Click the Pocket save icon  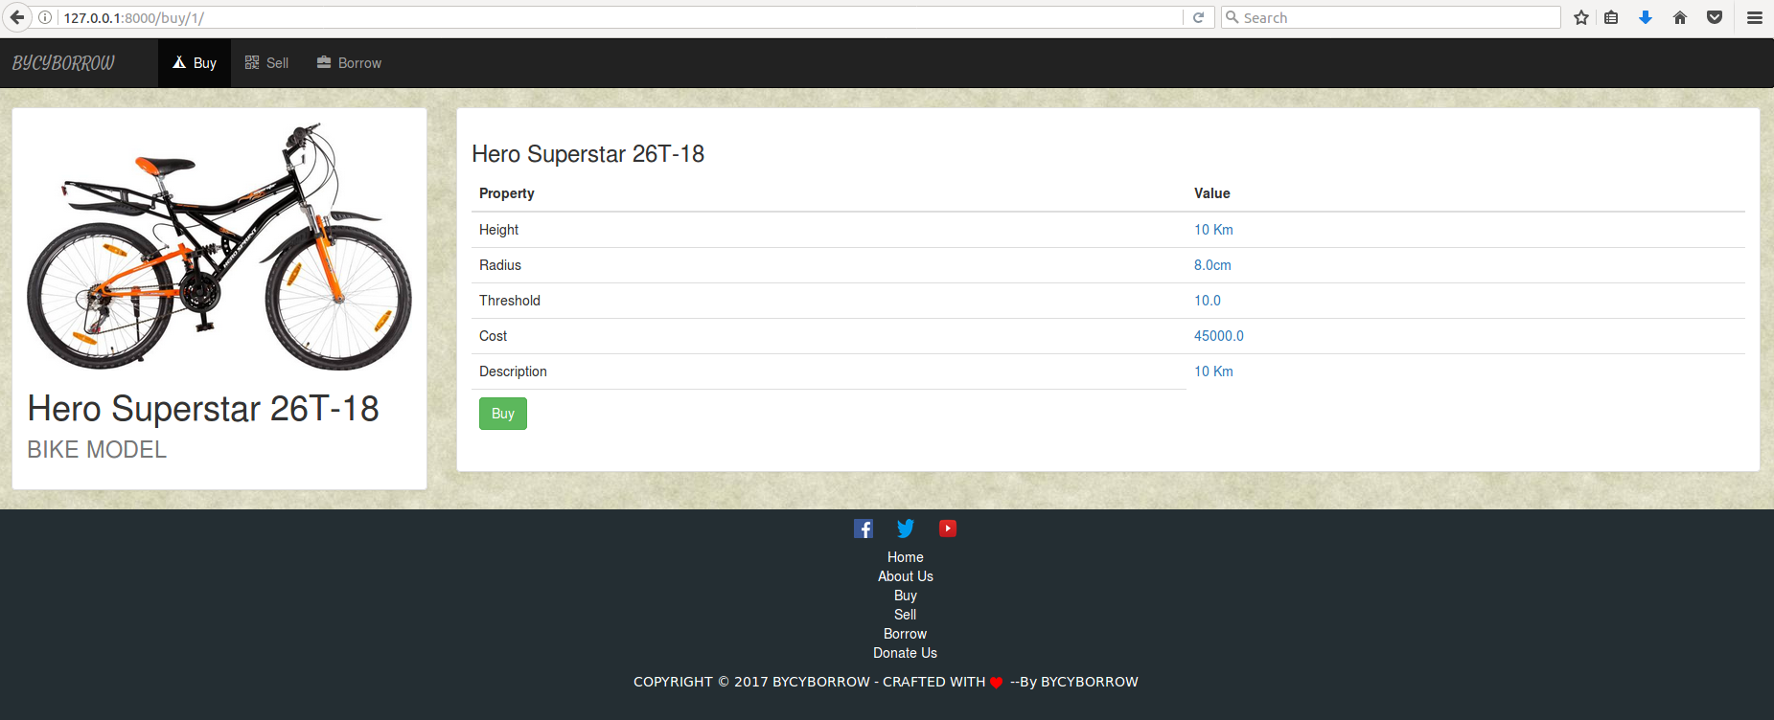tap(1715, 17)
